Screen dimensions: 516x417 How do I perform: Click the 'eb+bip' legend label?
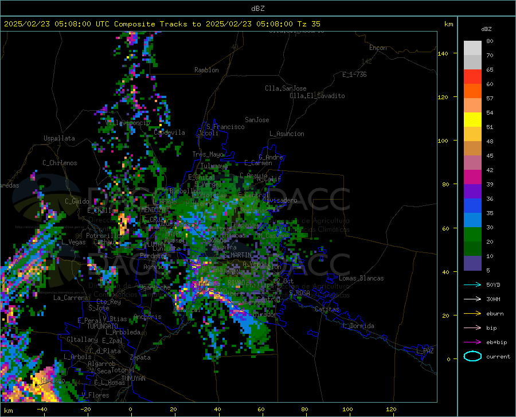[497, 342]
